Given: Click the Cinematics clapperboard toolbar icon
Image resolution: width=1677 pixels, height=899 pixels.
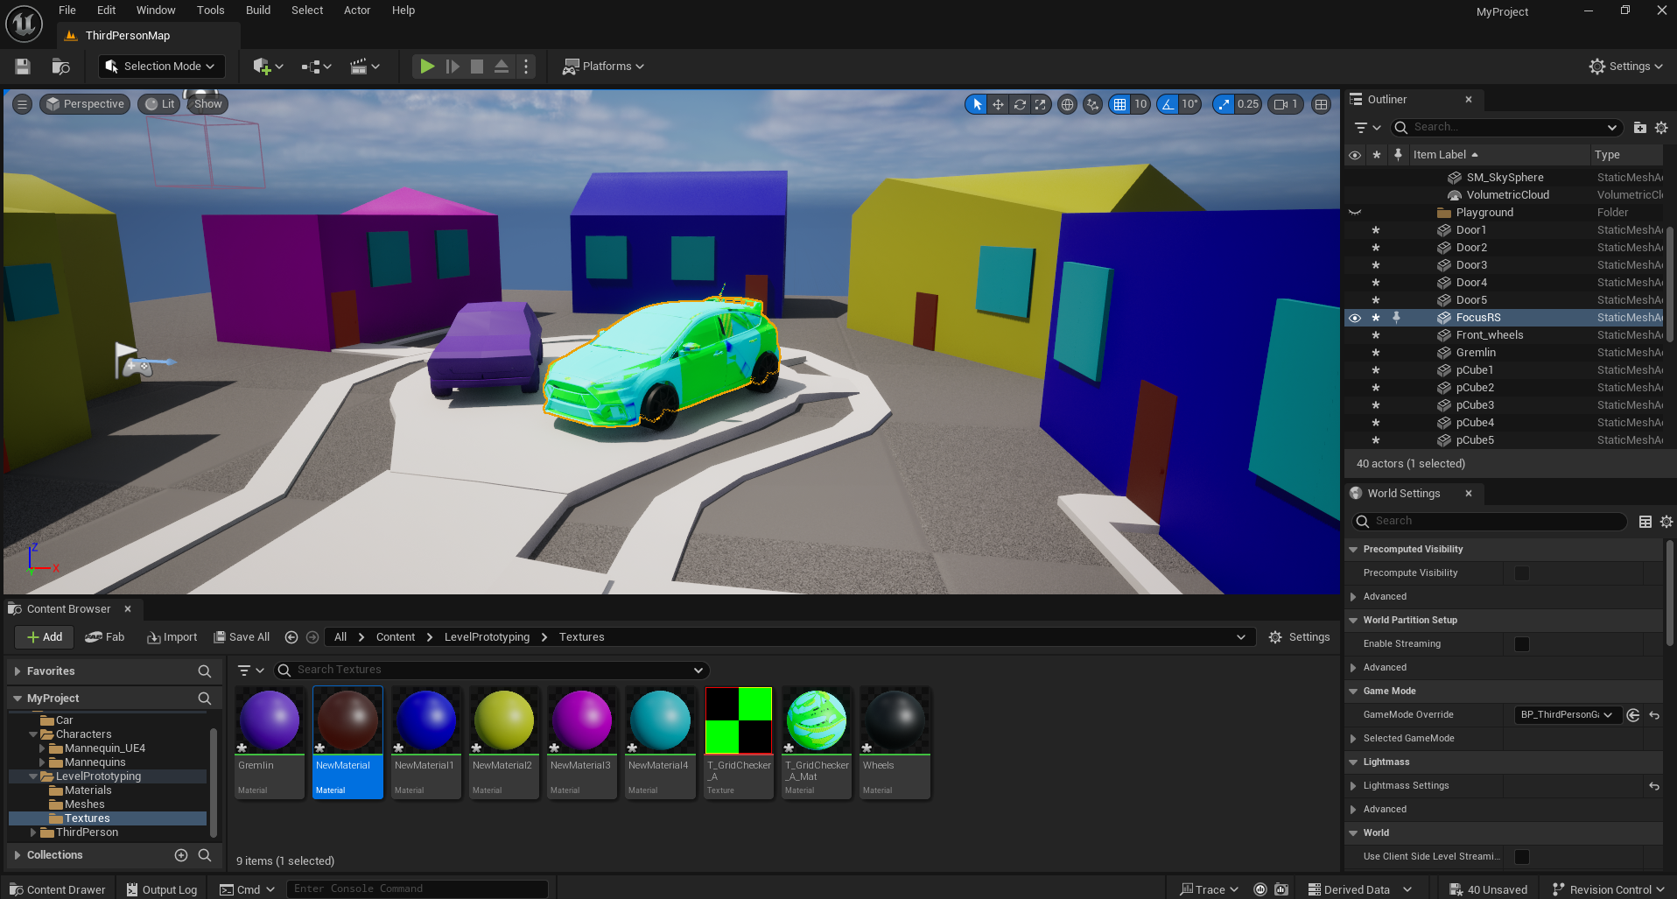Looking at the screenshot, I should (361, 66).
